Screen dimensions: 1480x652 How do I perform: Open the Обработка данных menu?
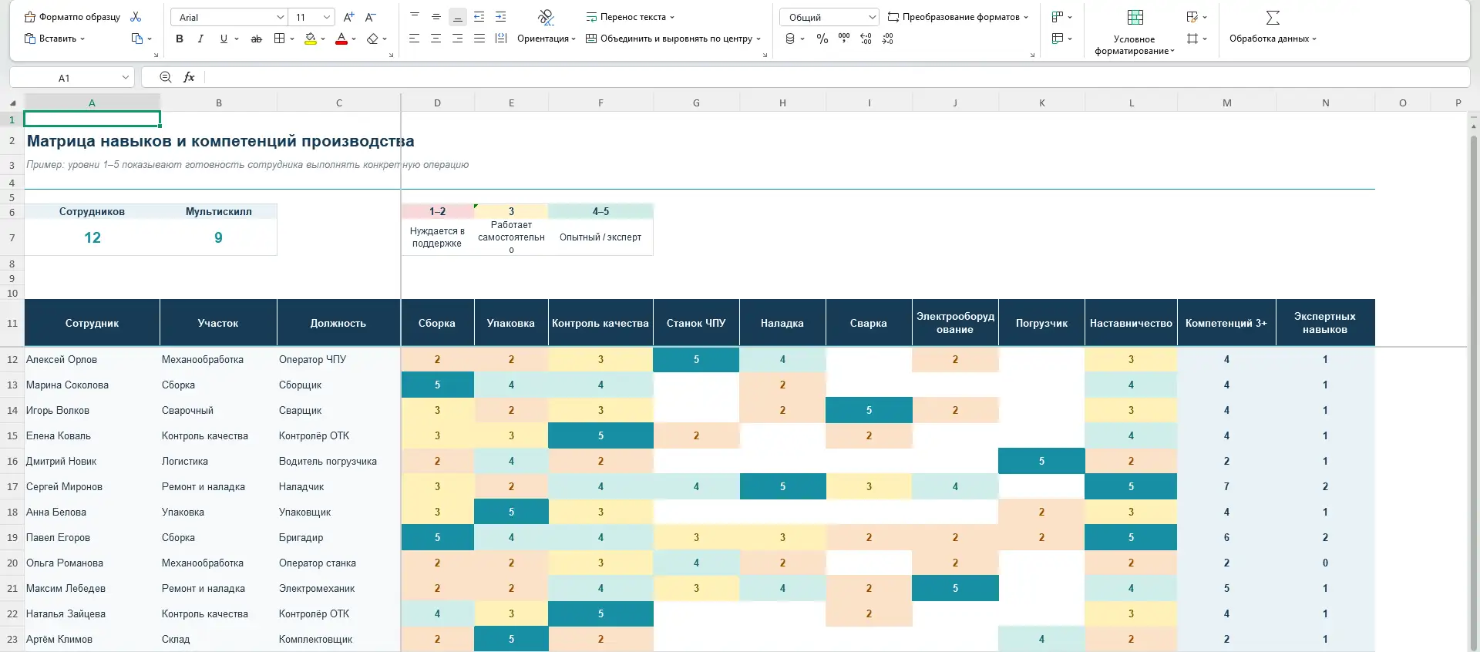(1273, 39)
